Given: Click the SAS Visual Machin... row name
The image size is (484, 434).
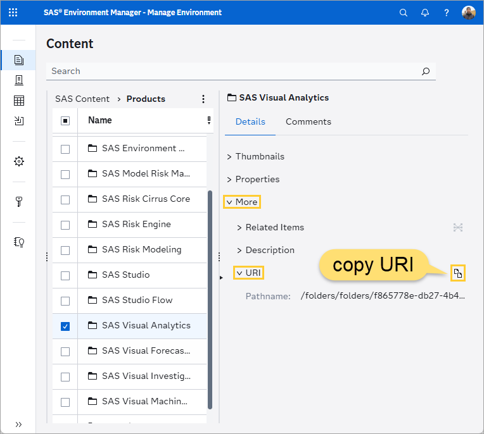Looking at the screenshot, I should click(x=144, y=401).
